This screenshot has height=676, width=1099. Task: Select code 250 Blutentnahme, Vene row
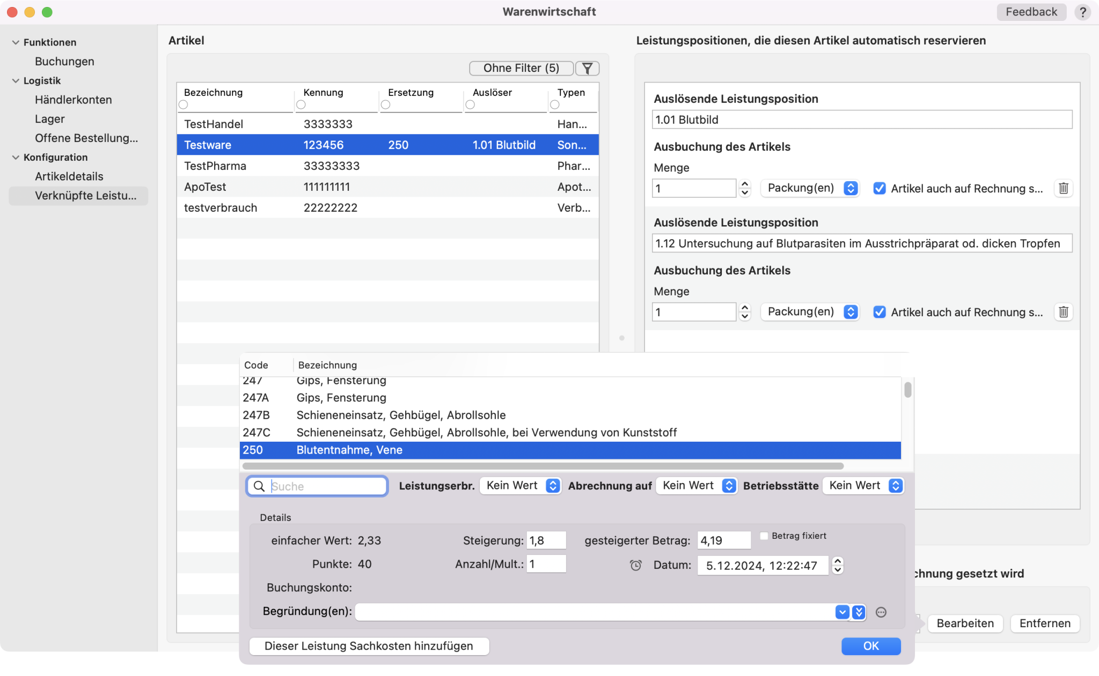coord(570,450)
